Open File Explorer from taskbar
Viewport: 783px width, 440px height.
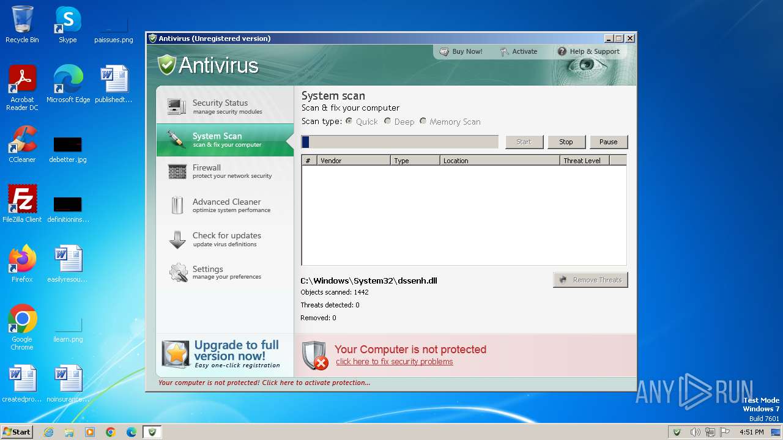69,432
